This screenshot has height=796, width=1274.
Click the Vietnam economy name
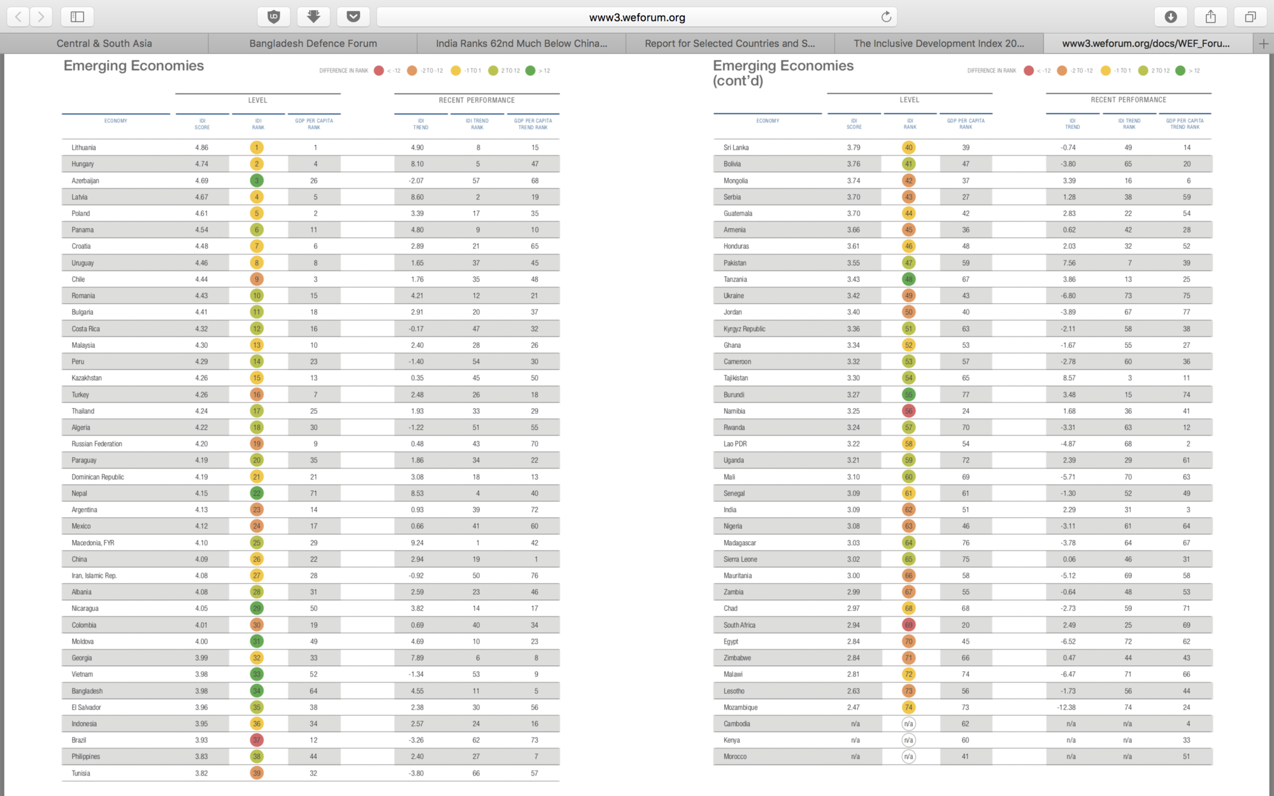[x=82, y=674]
